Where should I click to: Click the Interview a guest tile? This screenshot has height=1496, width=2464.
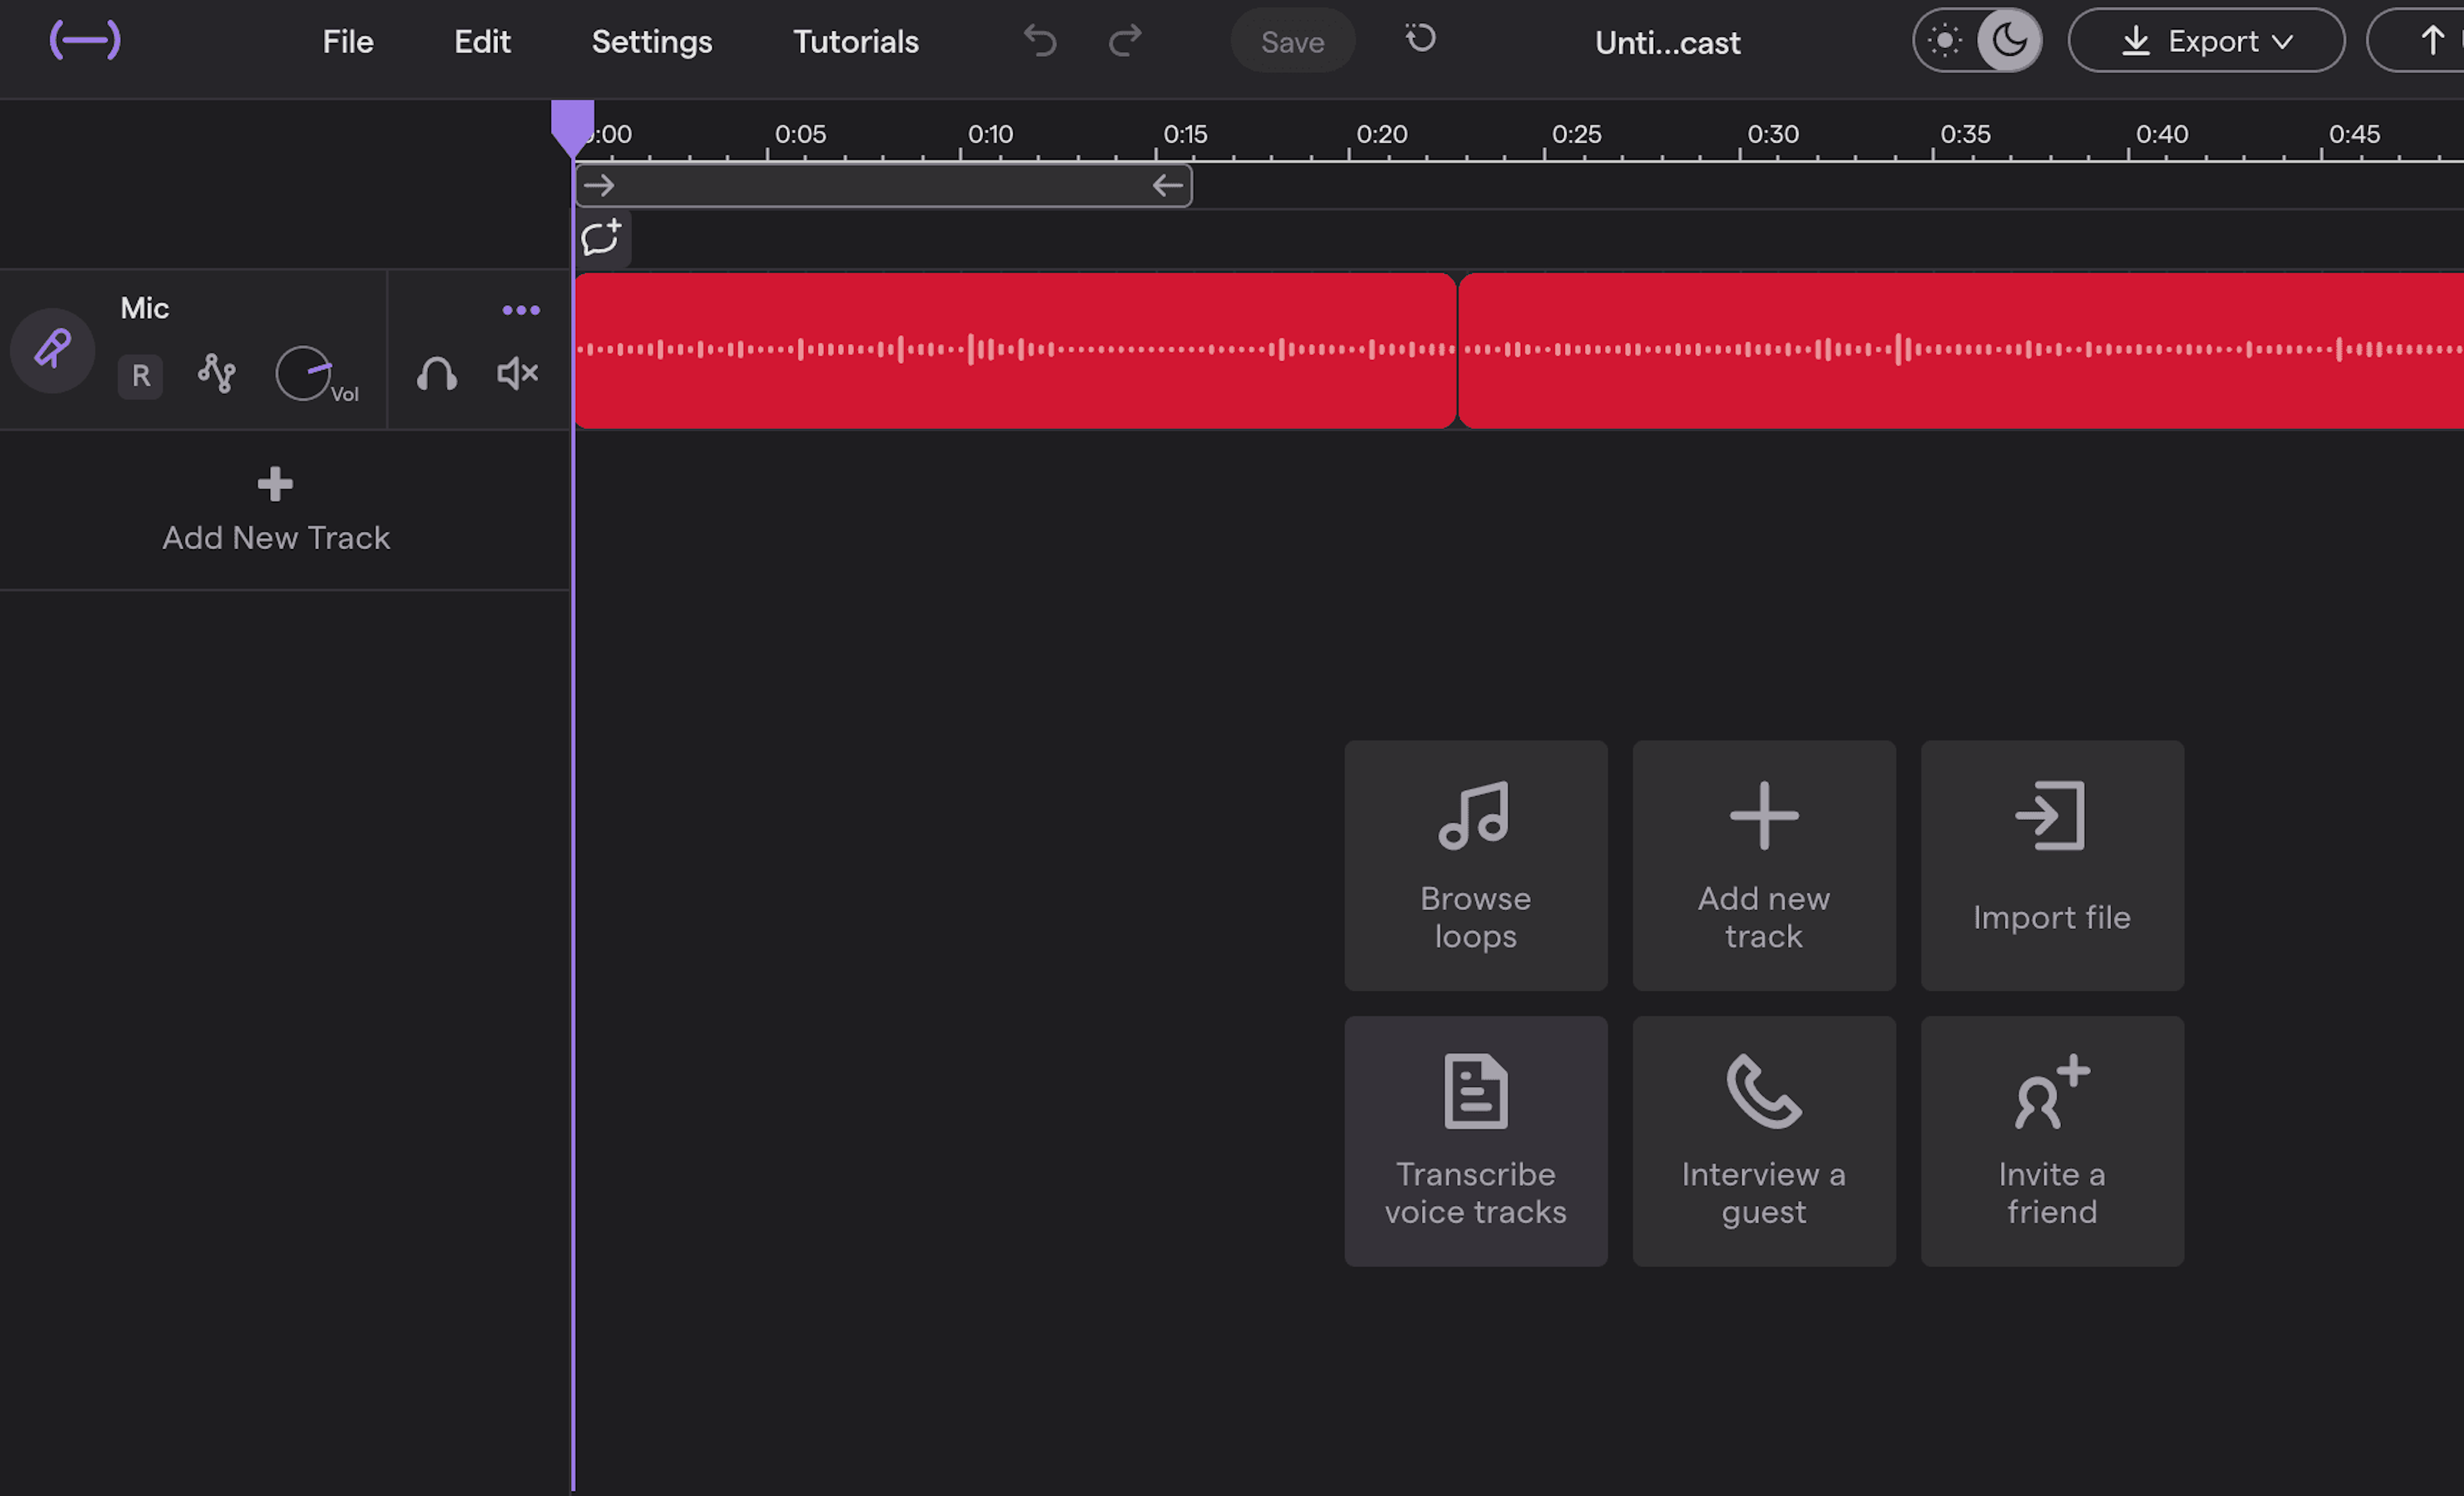1763,1141
